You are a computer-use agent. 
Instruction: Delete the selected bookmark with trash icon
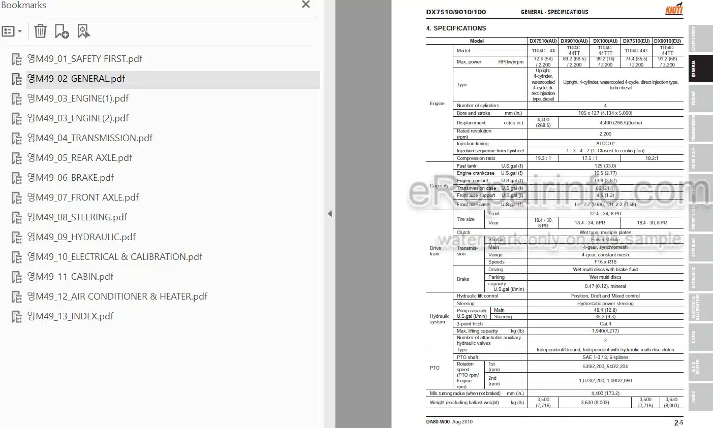point(40,31)
